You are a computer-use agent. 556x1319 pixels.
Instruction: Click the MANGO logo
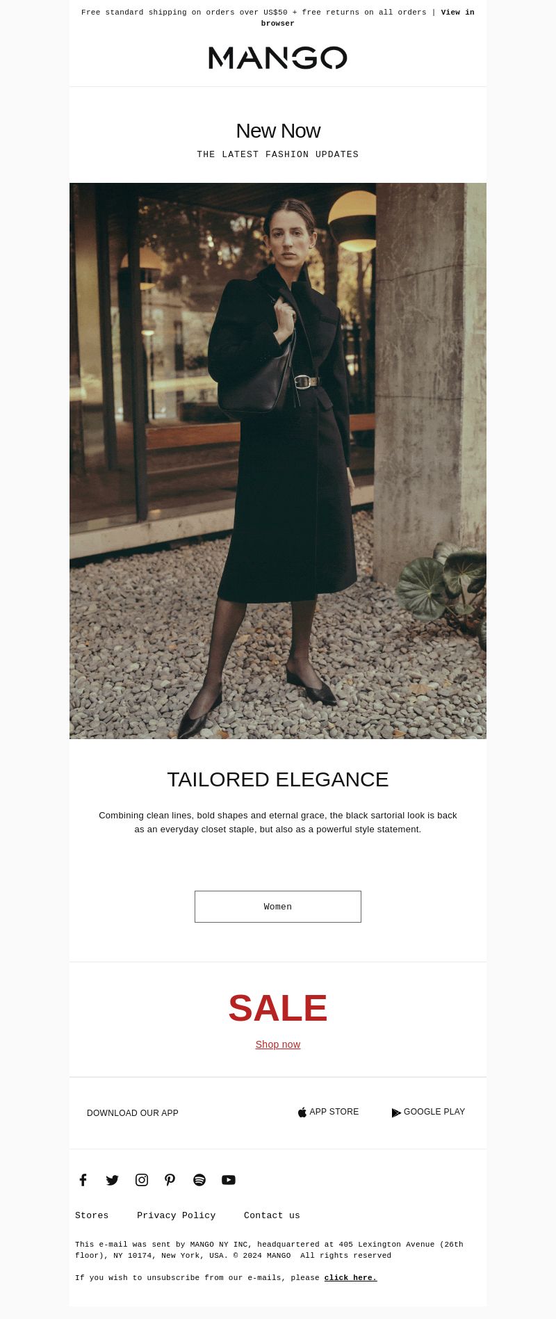tap(278, 58)
